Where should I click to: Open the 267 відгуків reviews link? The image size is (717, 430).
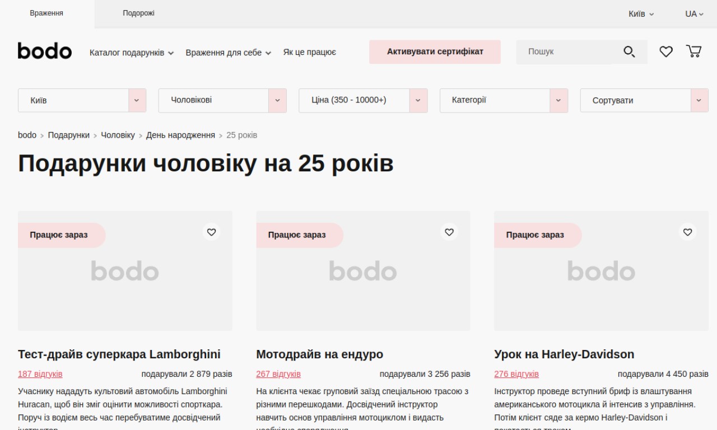click(x=278, y=374)
